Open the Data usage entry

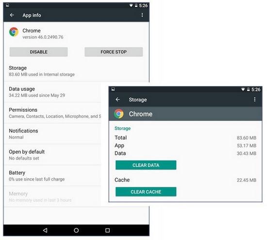(52, 92)
